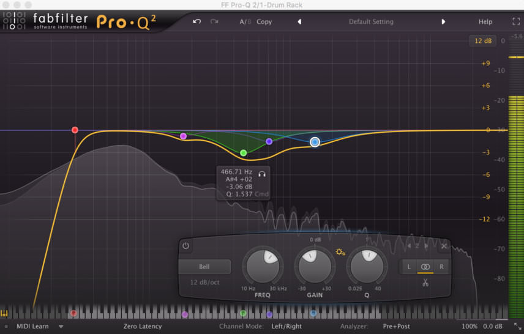Delete the selected band with X
The height and width of the screenshot is (334, 524).
pyautogui.click(x=444, y=246)
